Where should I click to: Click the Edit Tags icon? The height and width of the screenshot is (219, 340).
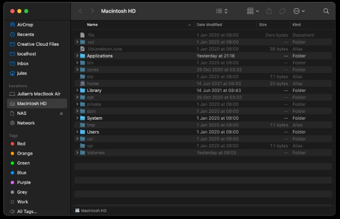[x=282, y=11]
